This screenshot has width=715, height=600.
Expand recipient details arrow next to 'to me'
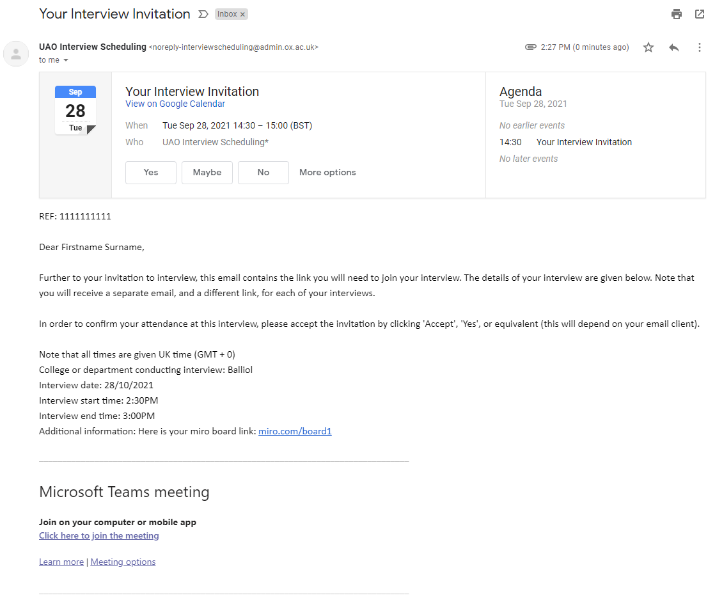pos(66,60)
